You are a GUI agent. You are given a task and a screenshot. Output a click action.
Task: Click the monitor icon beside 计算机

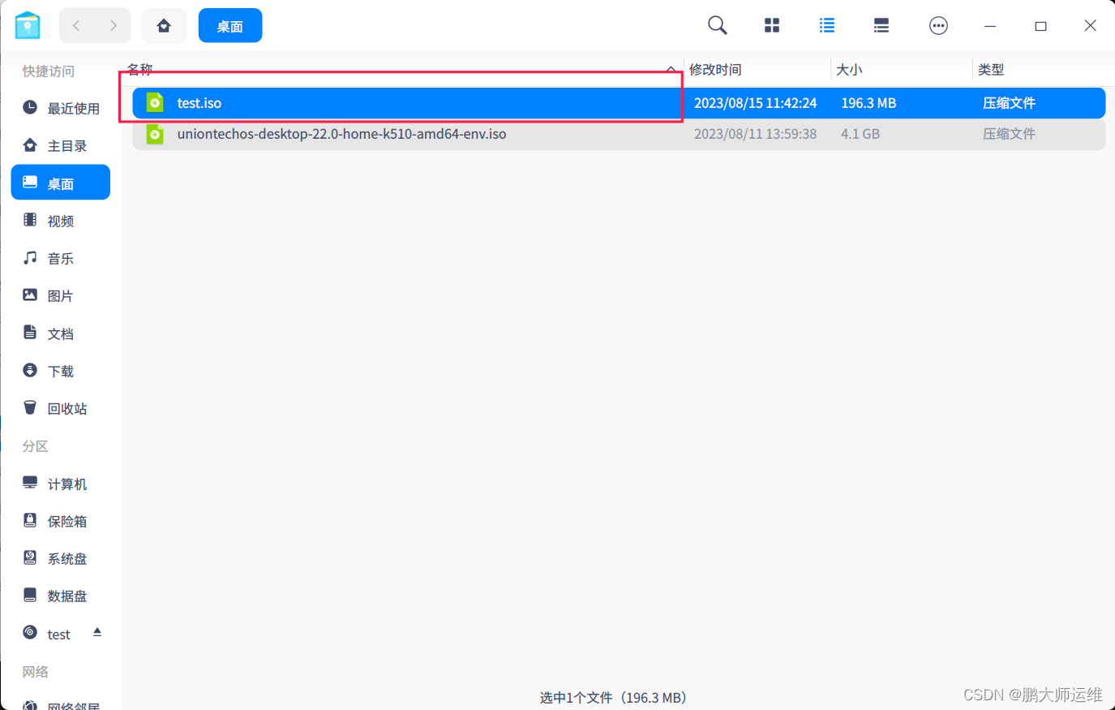coord(30,483)
